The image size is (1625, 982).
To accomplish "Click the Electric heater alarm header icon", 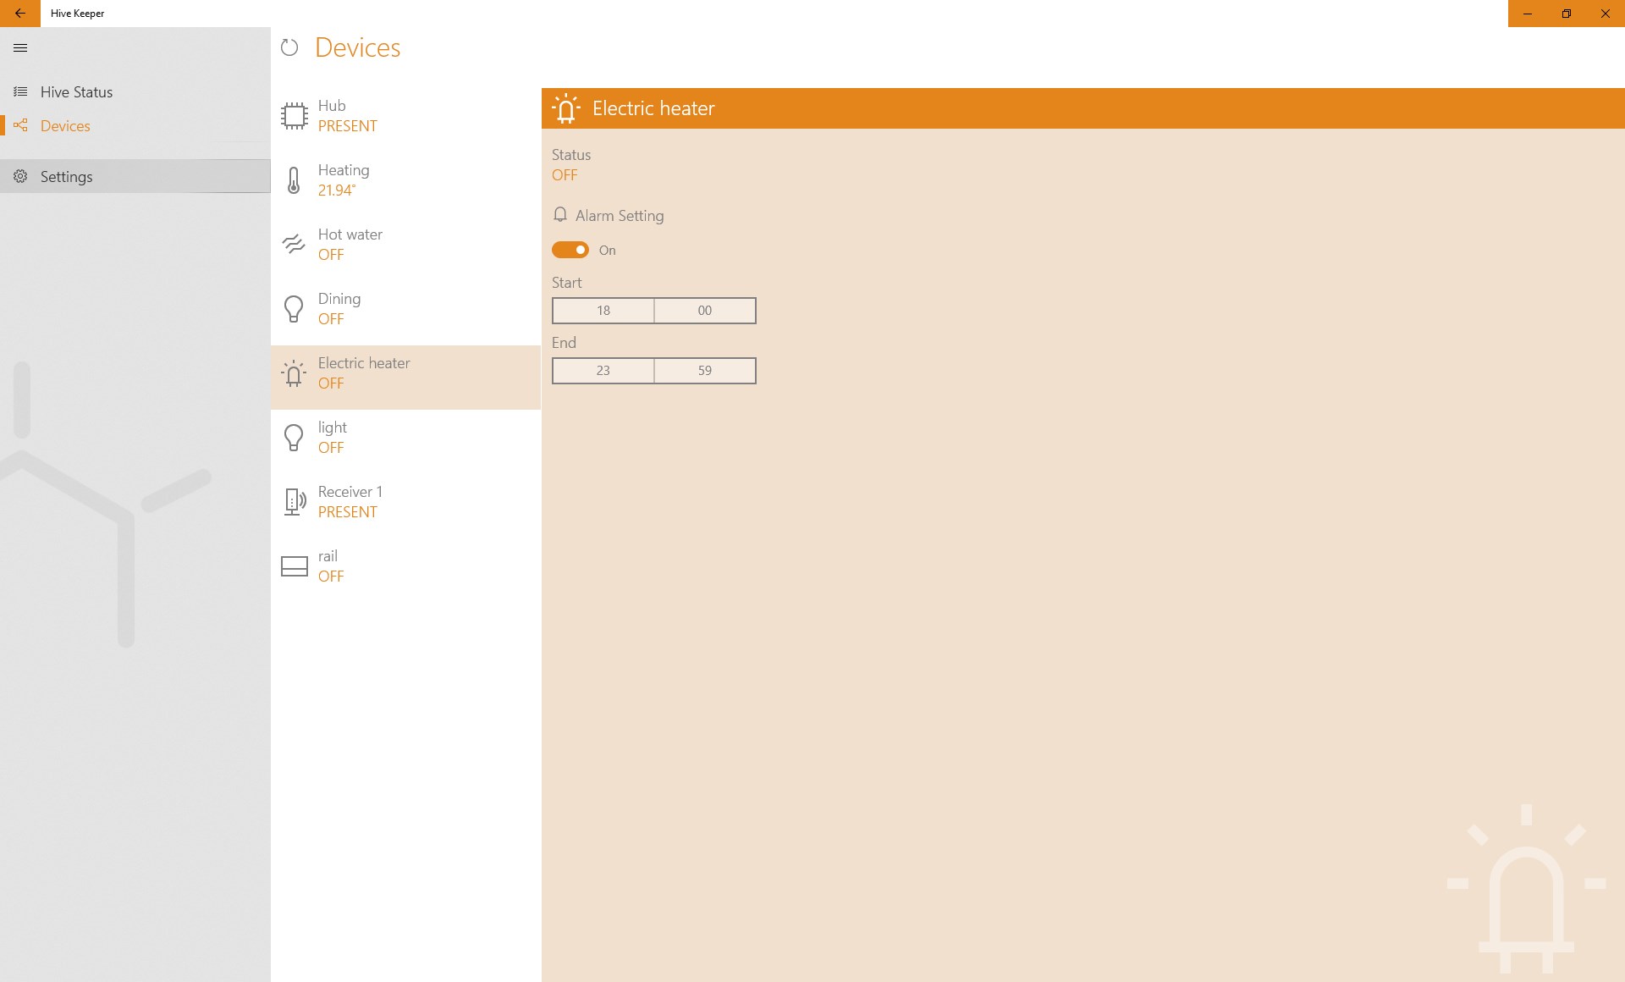I will click(566, 108).
